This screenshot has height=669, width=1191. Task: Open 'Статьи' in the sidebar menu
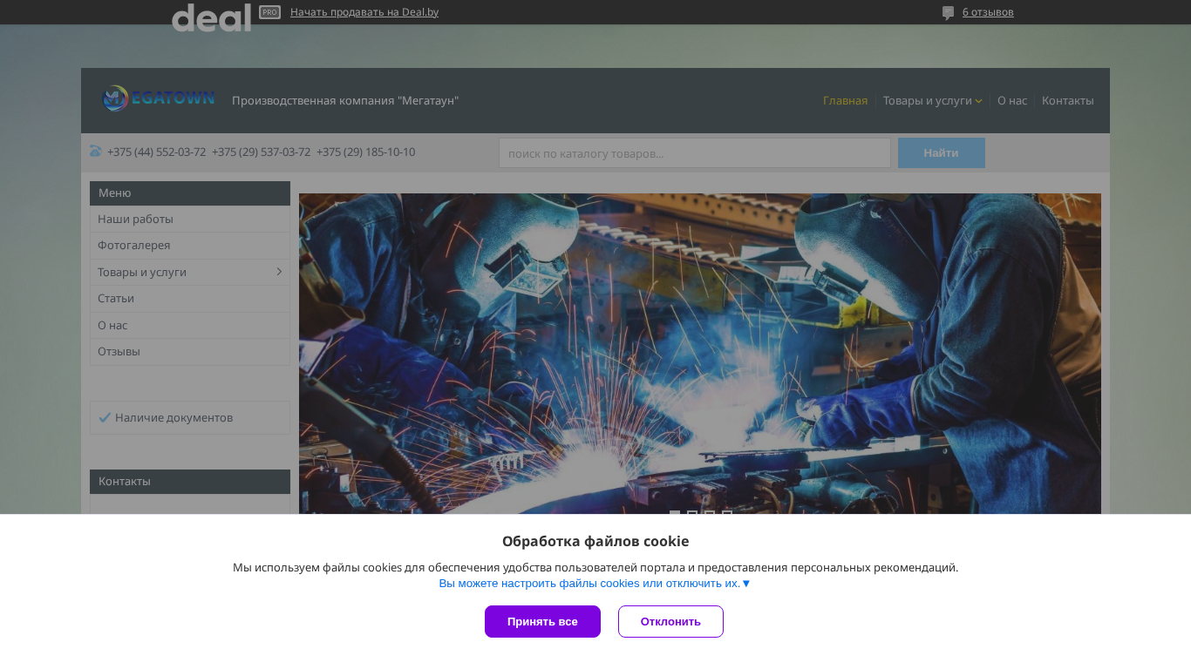[190, 299]
